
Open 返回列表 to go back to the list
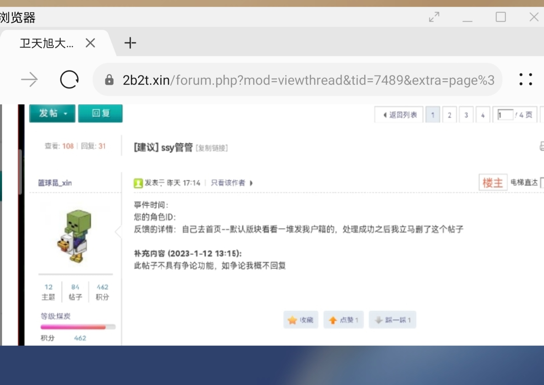(398, 114)
